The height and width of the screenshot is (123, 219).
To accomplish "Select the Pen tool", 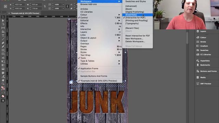I will (3, 43).
